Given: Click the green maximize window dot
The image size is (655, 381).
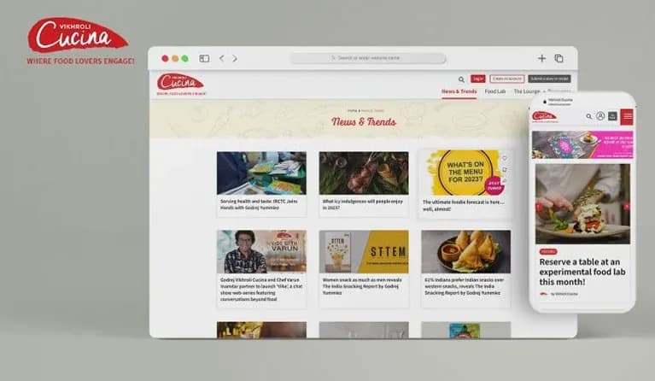Looking at the screenshot, I should pos(185,58).
